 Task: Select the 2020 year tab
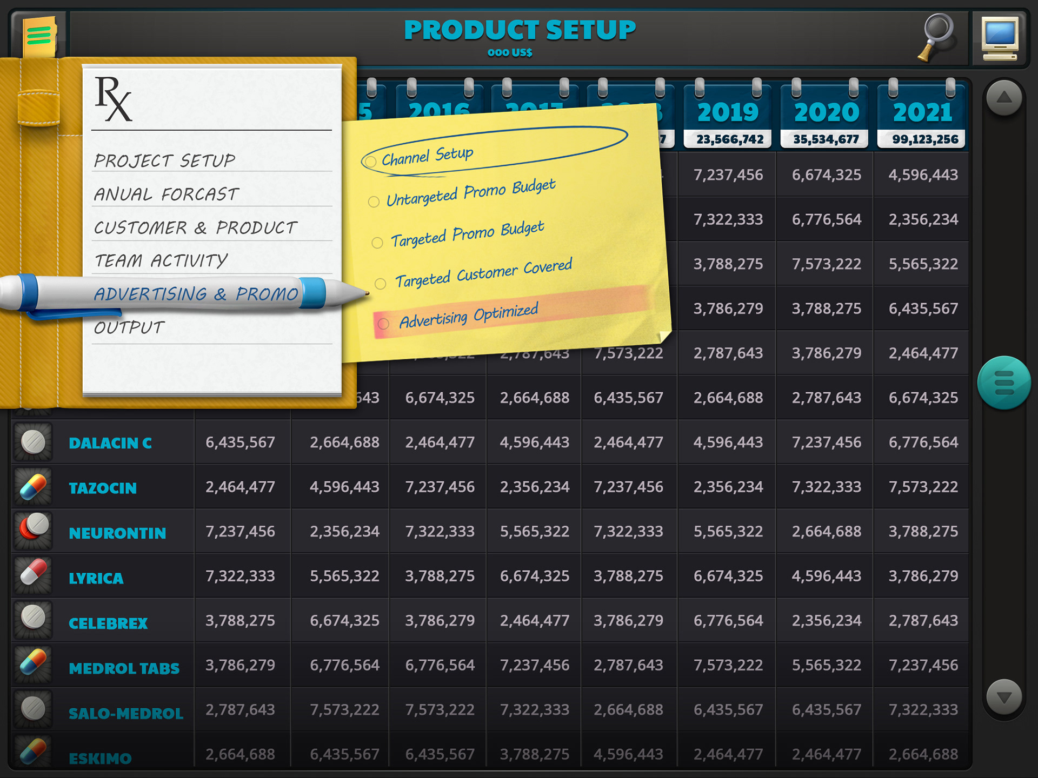point(826,113)
